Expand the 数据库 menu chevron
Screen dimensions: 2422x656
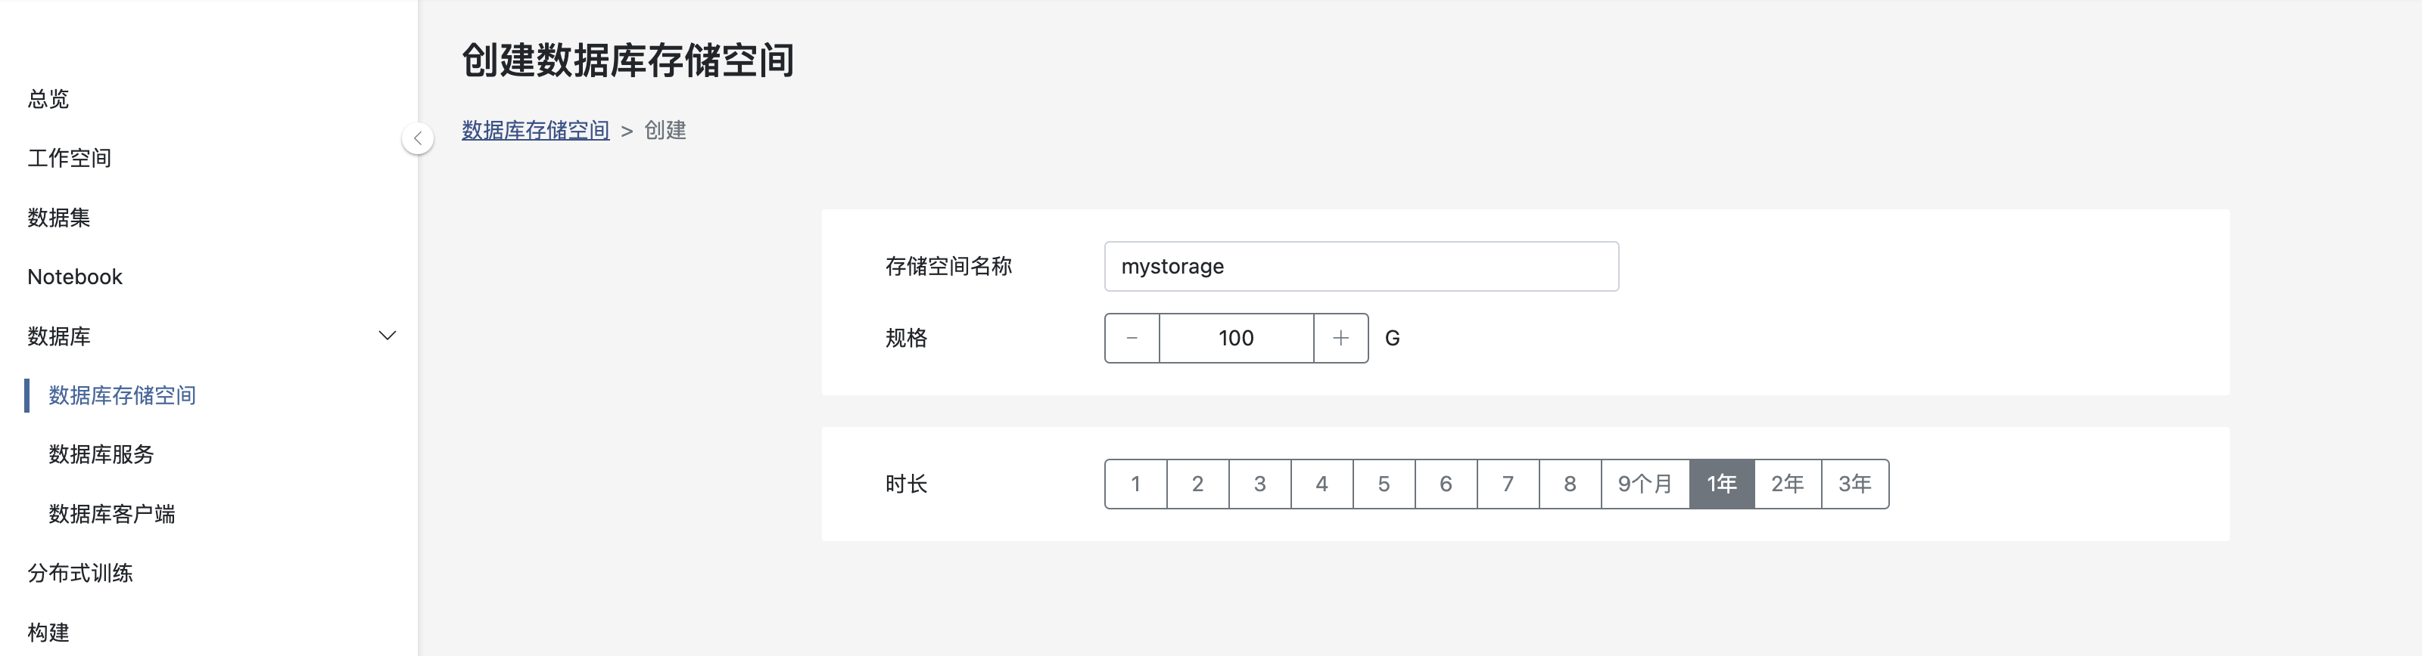pos(387,336)
